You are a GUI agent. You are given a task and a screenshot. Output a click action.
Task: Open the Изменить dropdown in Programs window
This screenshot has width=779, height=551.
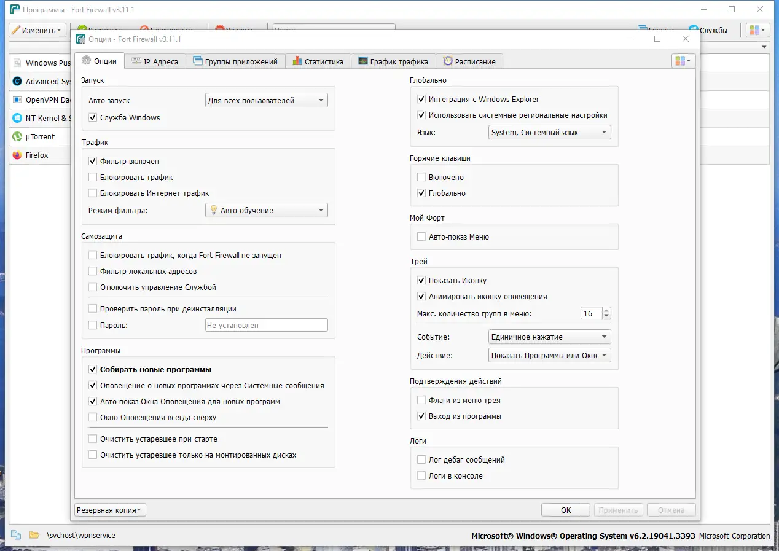(x=37, y=30)
